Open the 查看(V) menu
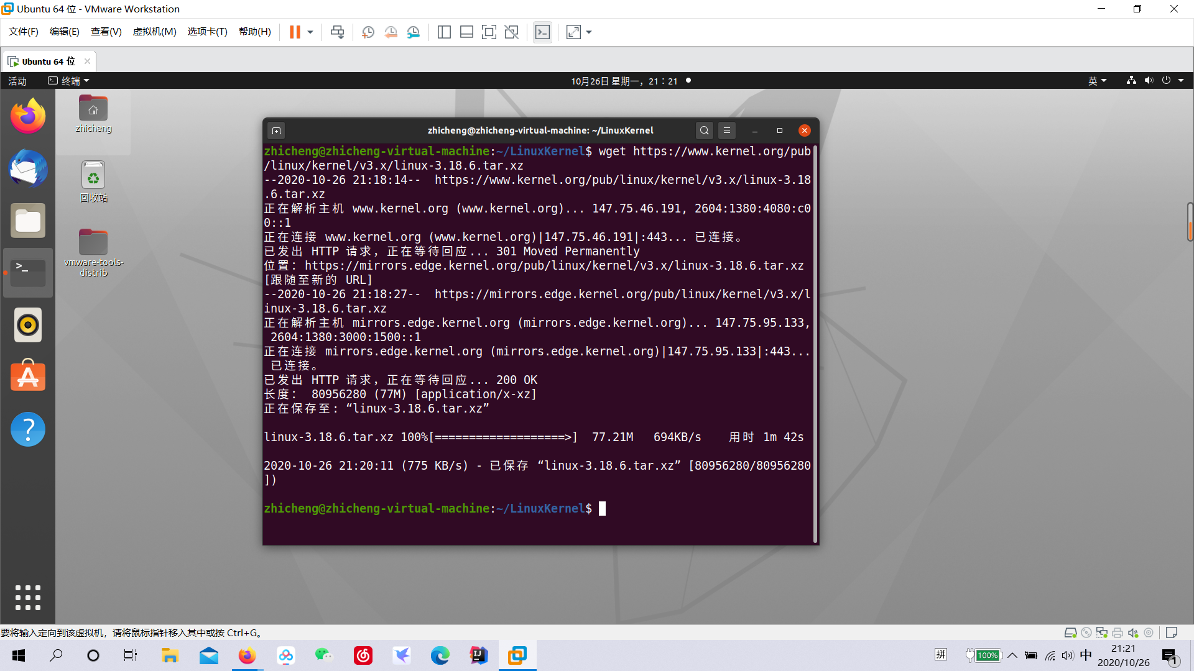Screen dimensions: 1194x671 pos(106,32)
